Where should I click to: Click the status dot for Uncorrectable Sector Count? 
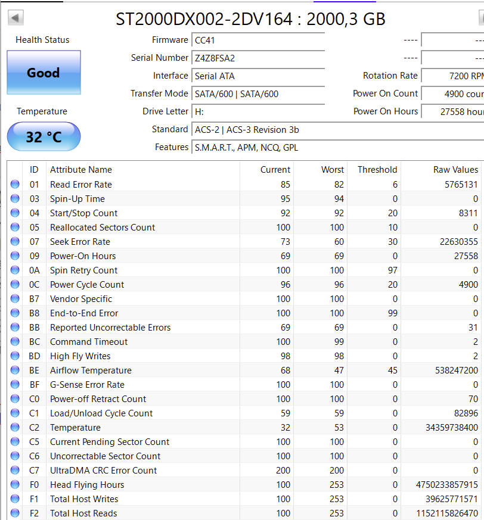click(15, 456)
